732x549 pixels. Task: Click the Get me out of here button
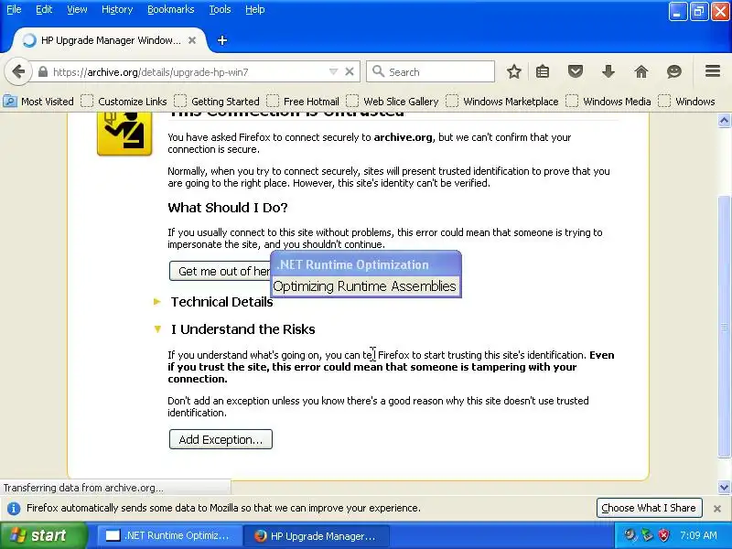click(x=220, y=271)
